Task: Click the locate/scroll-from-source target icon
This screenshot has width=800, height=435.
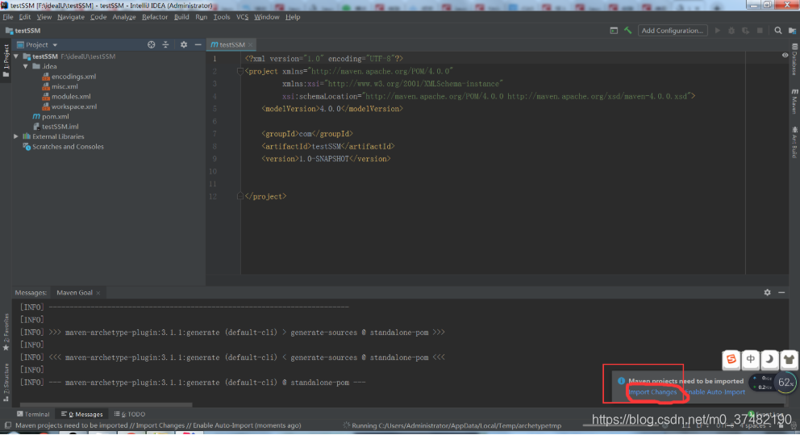Action: coord(151,45)
